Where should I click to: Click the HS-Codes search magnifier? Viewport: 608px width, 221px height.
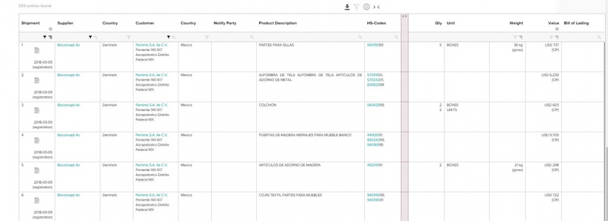[396, 37]
